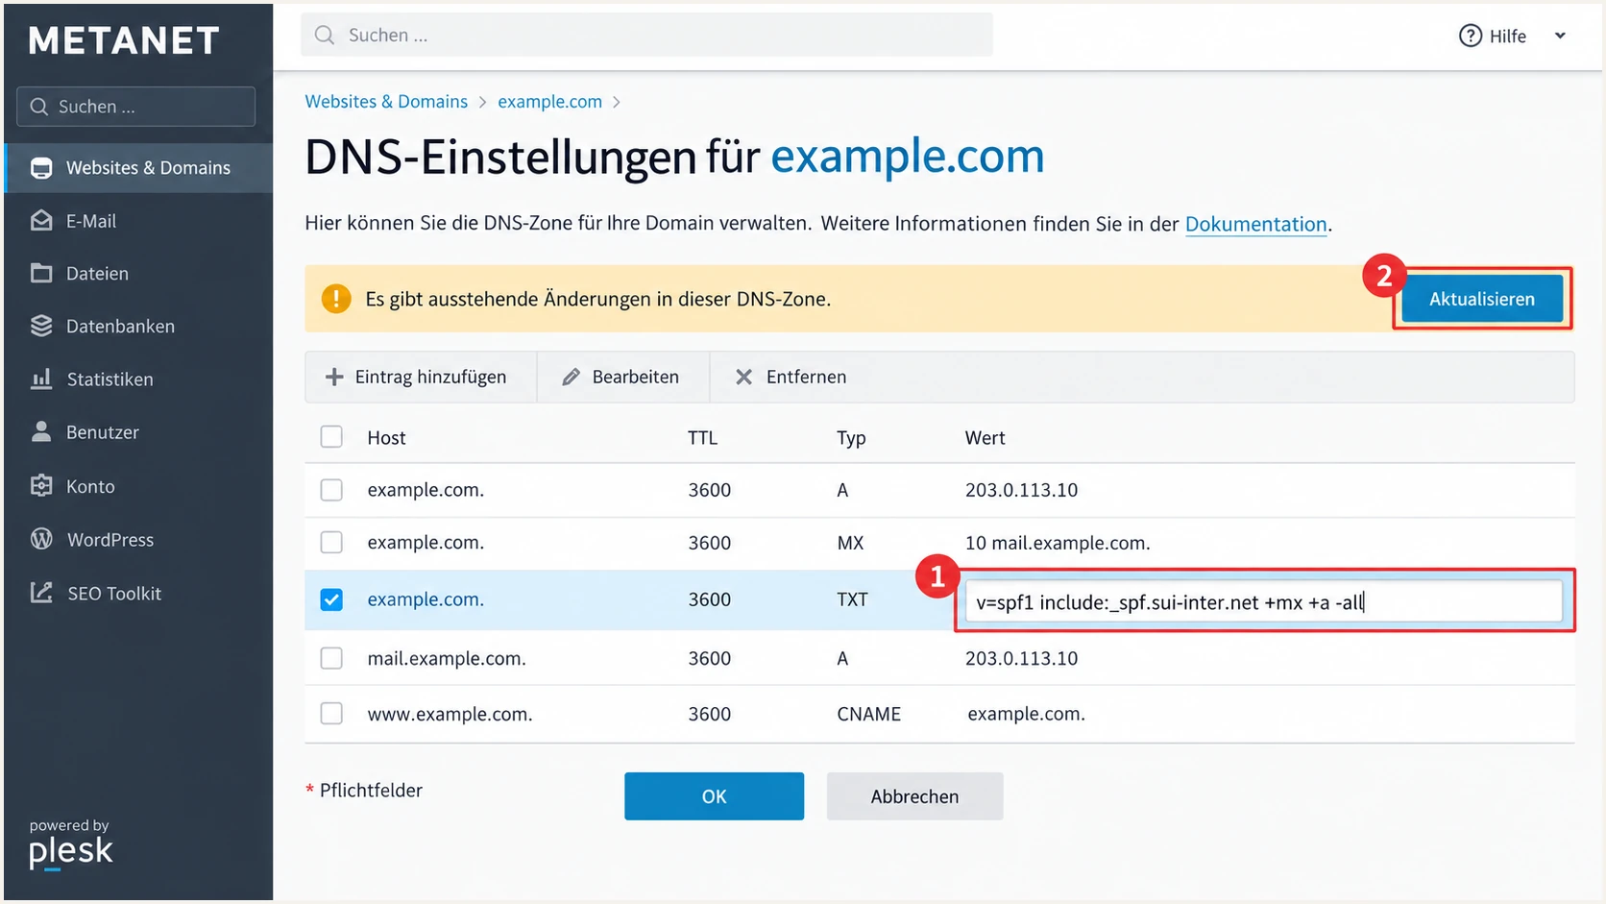Screen dimensions: 1606x904
Task: Open the Konto account icon
Action: [x=41, y=485]
